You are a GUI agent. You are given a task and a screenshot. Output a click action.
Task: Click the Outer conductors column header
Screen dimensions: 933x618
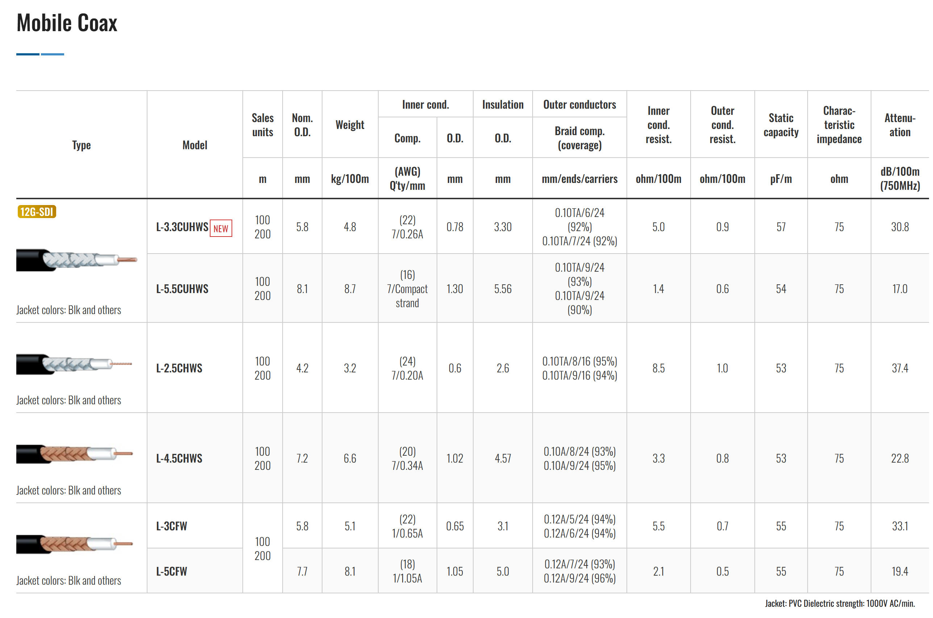579,104
